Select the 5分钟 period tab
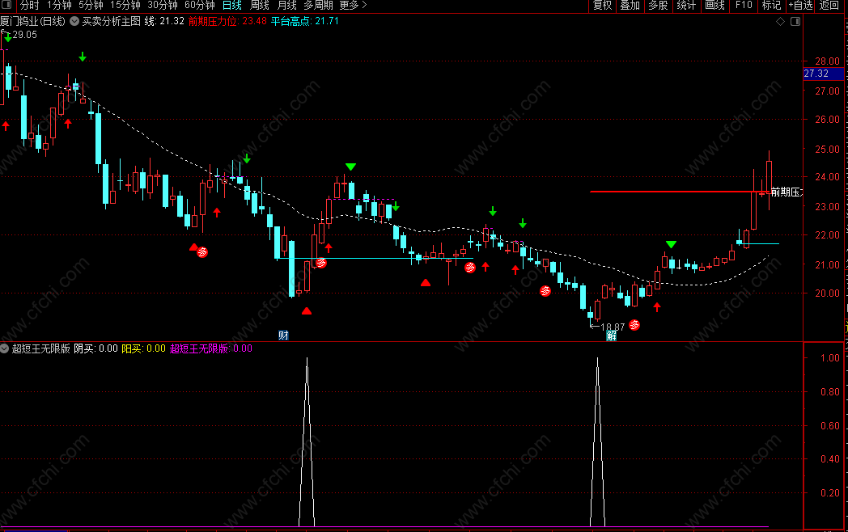This screenshot has width=848, height=532. (x=91, y=6)
